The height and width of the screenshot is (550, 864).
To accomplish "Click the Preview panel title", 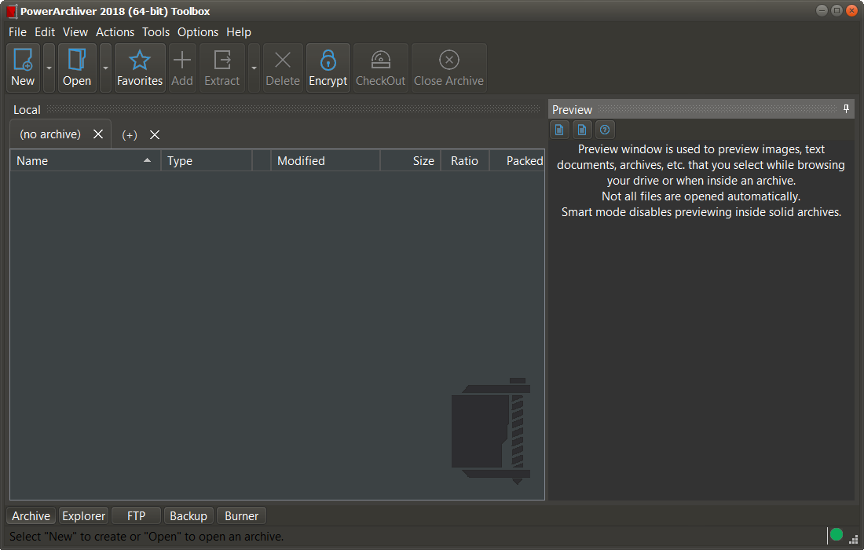I will (x=572, y=110).
